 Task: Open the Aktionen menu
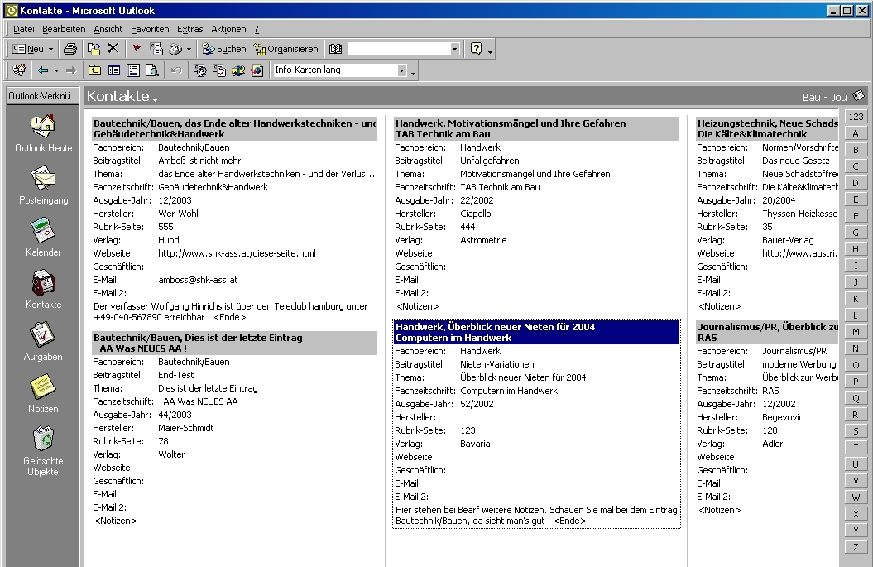228,28
